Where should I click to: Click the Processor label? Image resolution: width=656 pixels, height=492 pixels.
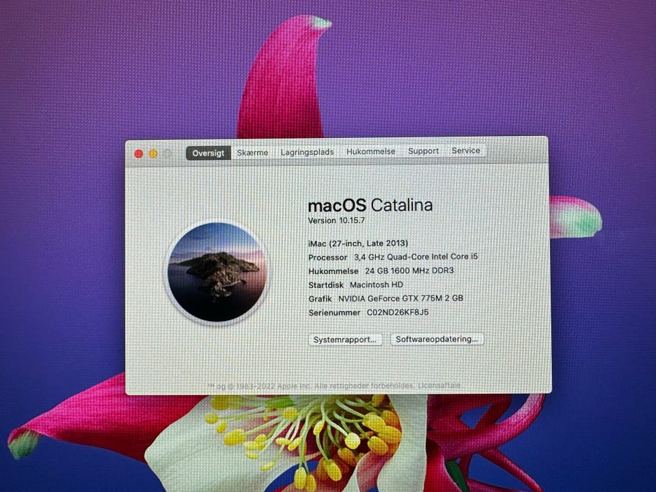(327, 258)
